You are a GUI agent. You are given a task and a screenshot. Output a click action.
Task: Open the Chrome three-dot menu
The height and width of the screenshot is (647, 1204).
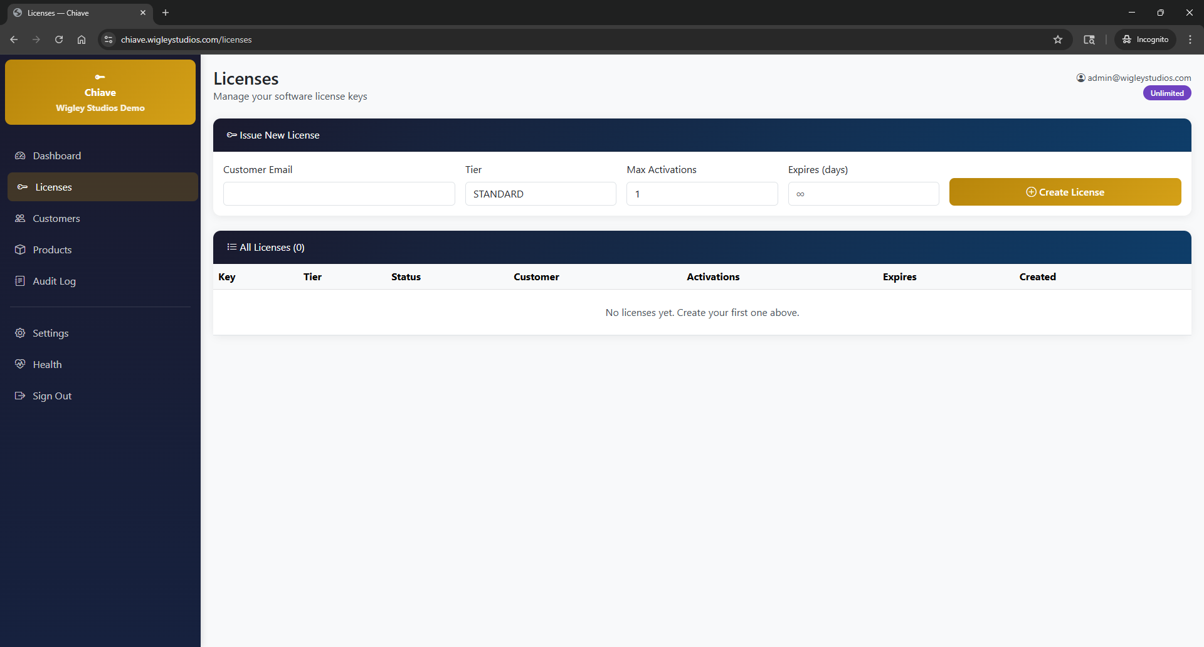pyautogui.click(x=1190, y=39)
